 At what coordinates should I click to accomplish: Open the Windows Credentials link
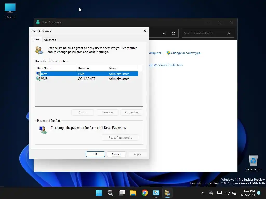point(166,65)
